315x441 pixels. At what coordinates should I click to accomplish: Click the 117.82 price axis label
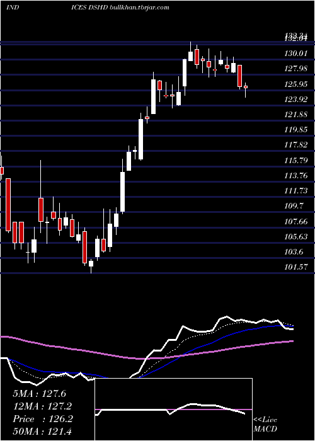(295, 144)
